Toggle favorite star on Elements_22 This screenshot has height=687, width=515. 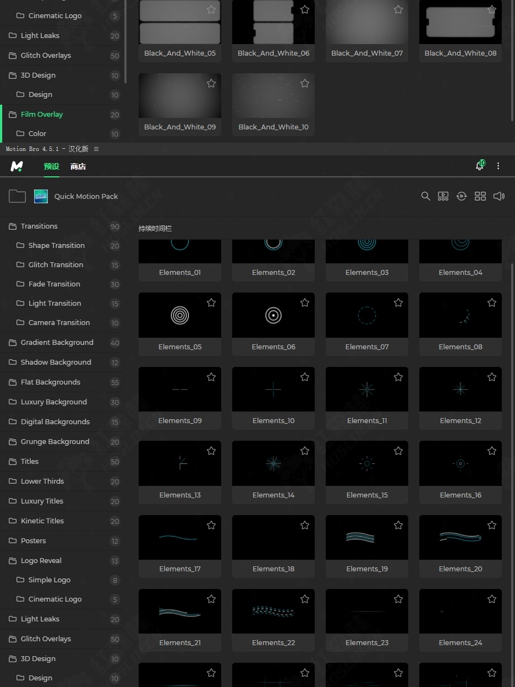[x=305, y=599]
